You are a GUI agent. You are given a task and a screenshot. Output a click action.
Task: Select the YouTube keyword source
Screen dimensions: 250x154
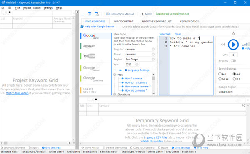pyautogui.click(x=89, y=56)
